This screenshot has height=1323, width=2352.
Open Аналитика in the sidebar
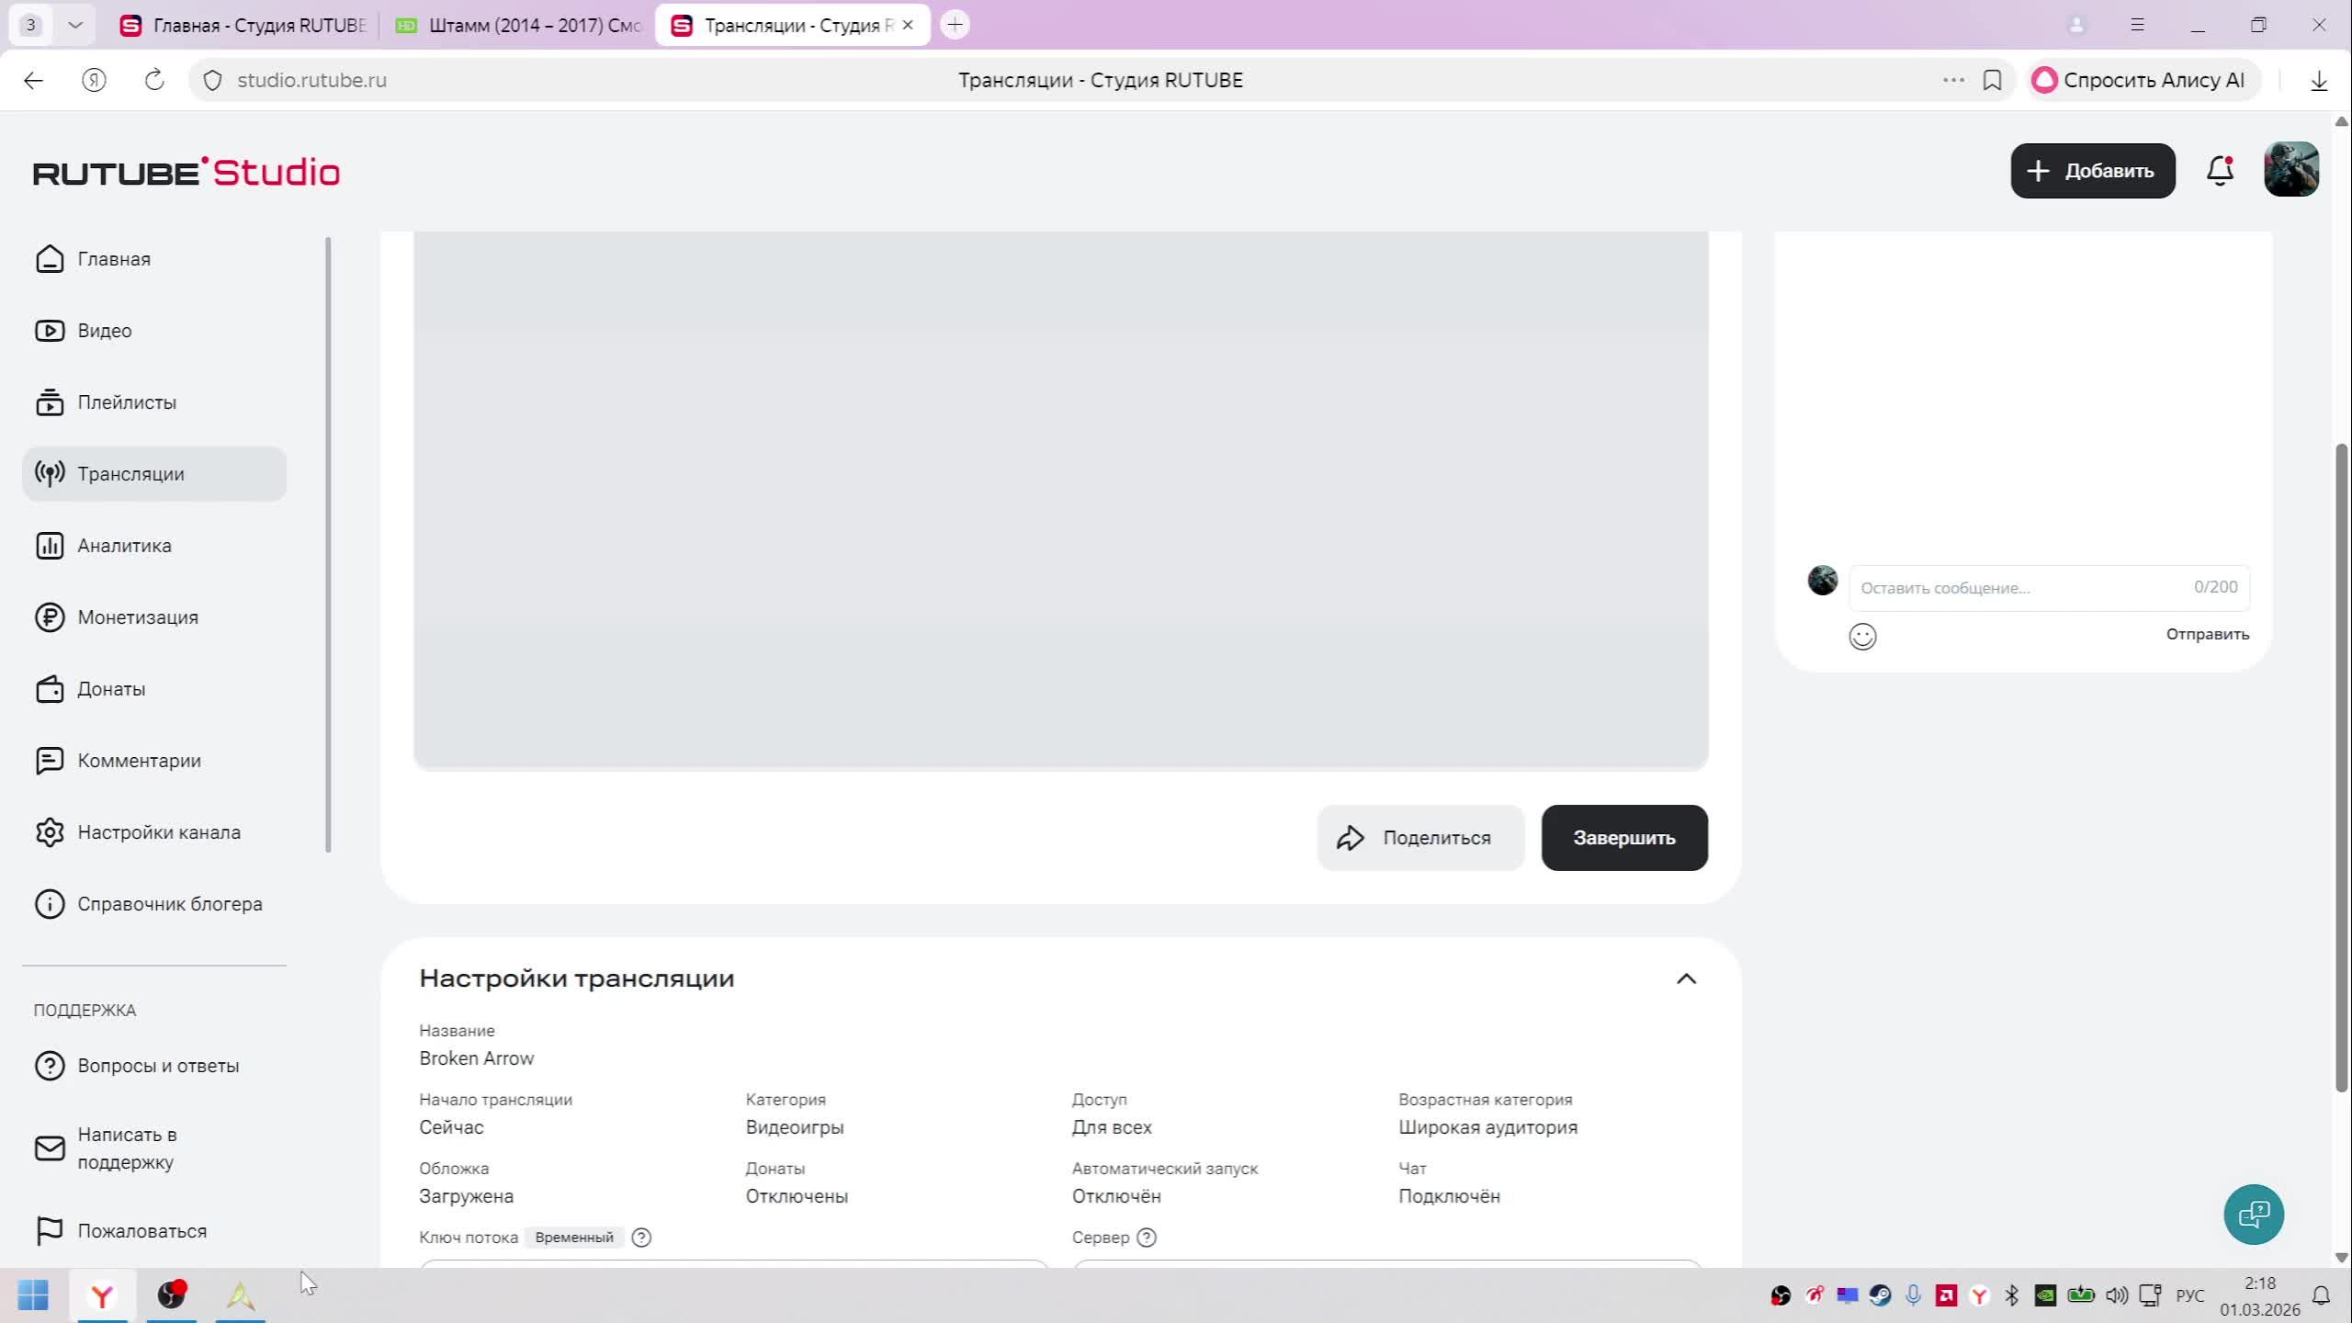click(124, 546)
